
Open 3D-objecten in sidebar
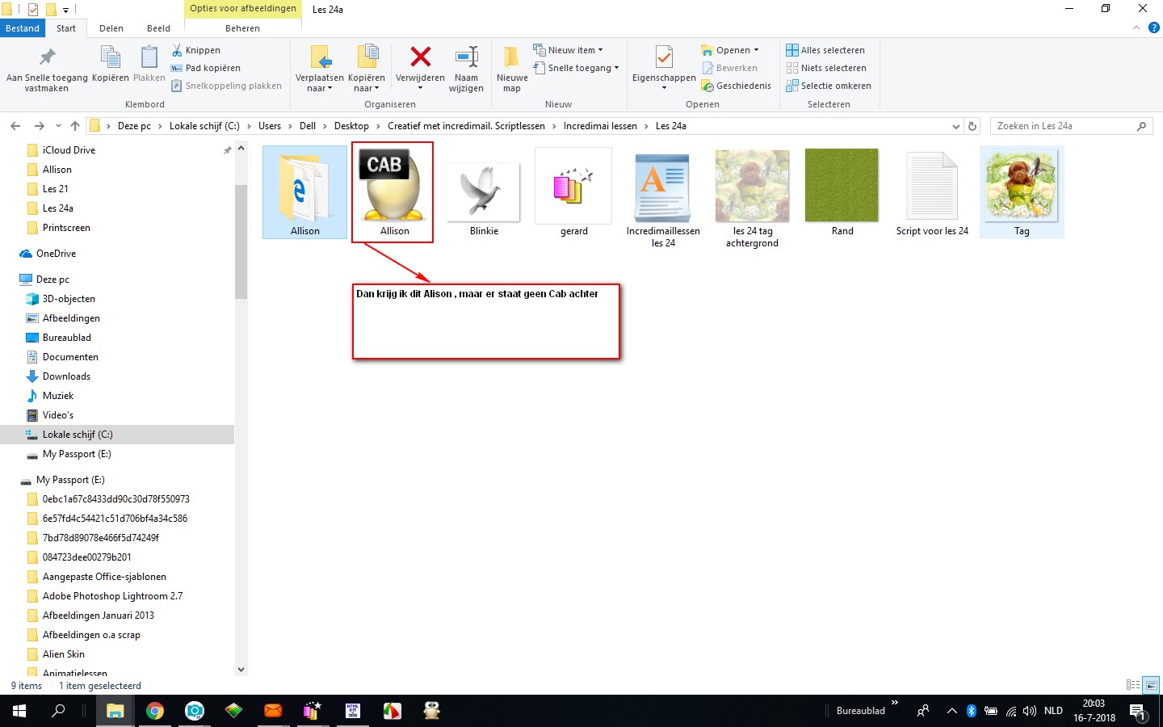[69, 299]
